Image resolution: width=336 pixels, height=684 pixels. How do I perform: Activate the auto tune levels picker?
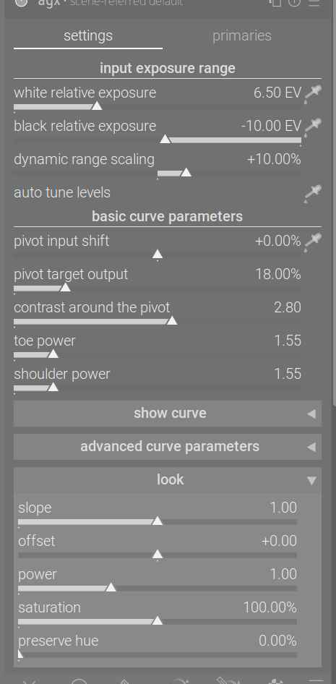click(313, 193)
